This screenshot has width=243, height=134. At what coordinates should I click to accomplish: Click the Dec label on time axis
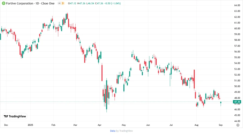6,125
